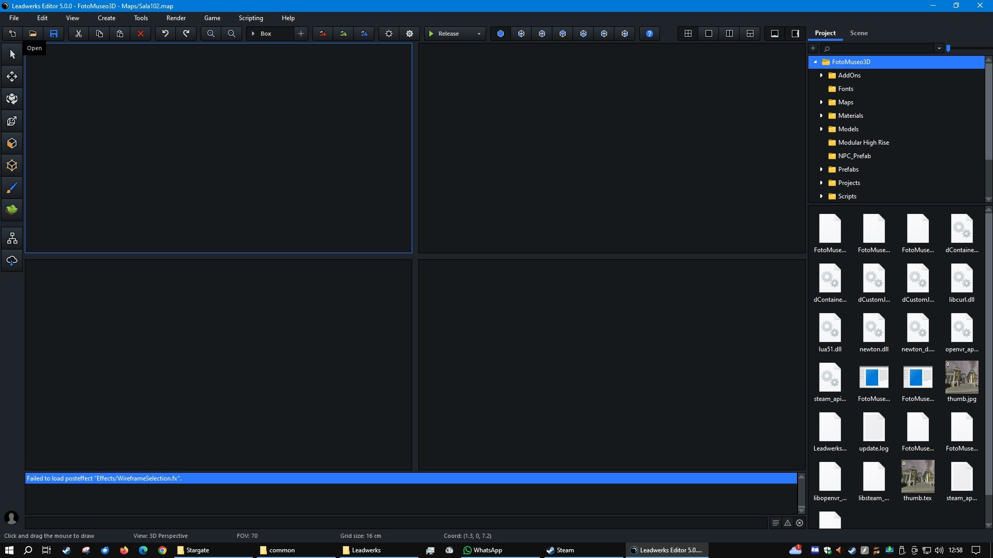Click the Zoom in magnifier icon

[x=211, y=34]
